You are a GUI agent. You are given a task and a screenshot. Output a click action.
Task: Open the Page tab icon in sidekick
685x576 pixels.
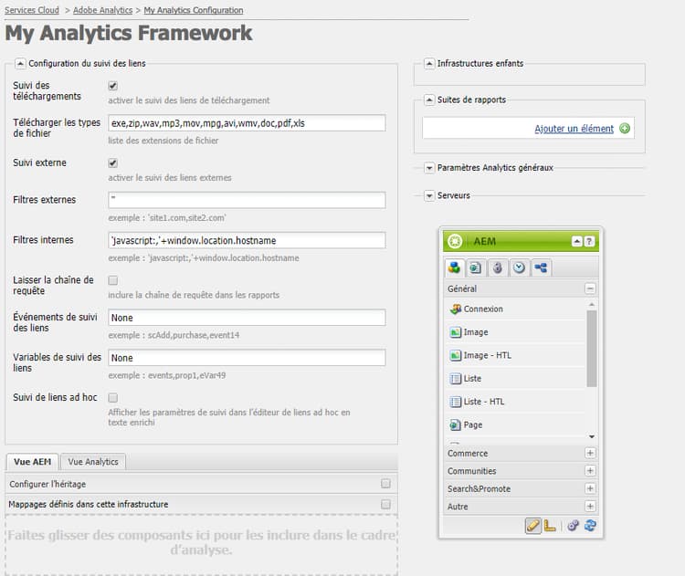coord(475,267)
